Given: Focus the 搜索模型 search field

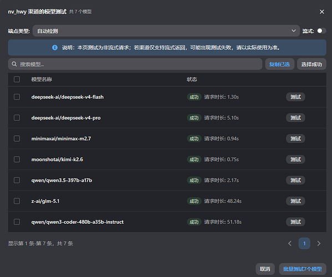Looking at the screenshot, I should [135, 64].
